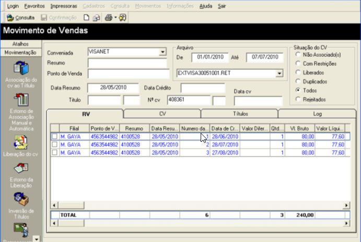361x242 pixels.
Task: Select Com Restrições radio option
Action: pyautogui.click(x=298, y=64)
